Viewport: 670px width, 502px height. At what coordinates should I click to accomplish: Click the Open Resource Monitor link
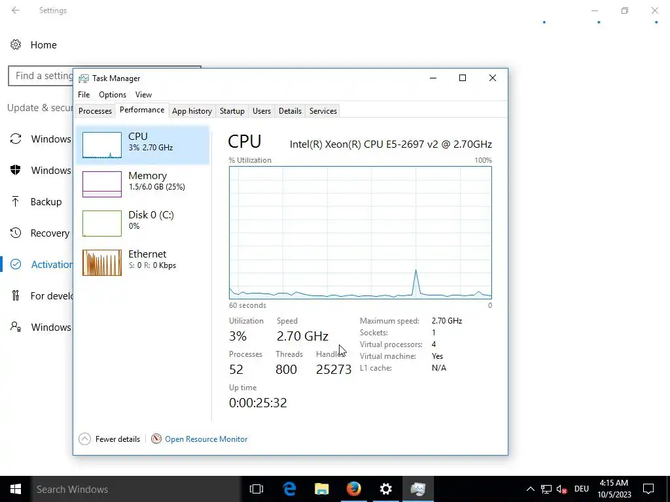pyautogui.click(x=206, y=439)
